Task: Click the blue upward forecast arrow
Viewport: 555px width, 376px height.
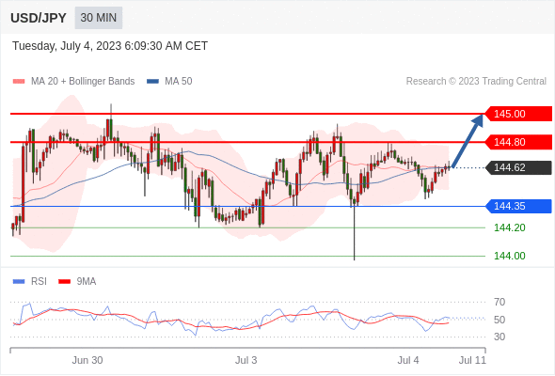Action: click(x=468, y=140)
